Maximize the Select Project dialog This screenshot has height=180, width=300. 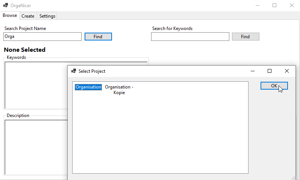[270, 71]
